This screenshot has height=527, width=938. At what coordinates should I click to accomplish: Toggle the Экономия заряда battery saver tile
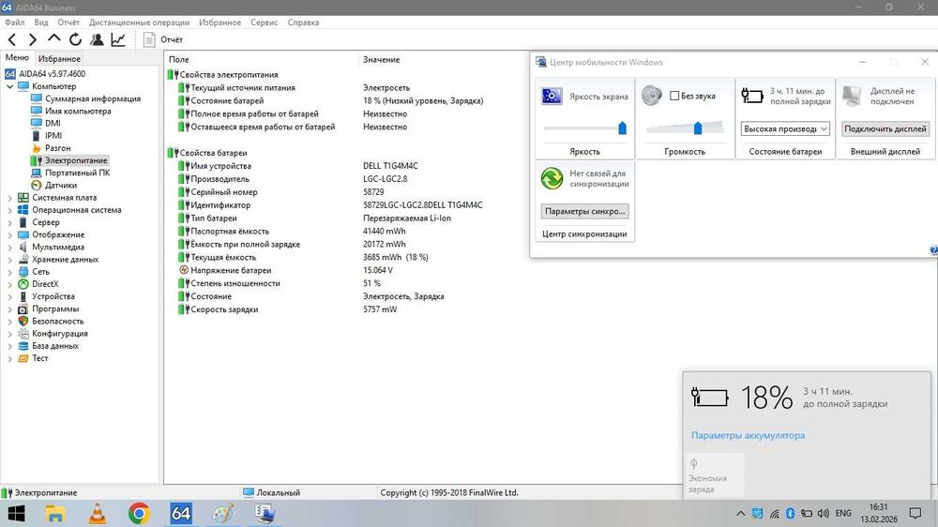click(714, 475)
